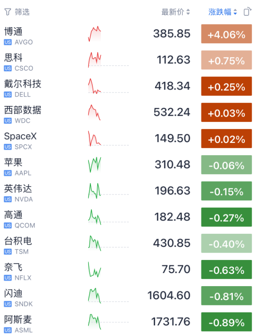
Task: Toggle the +0.25% badge for DELL
Action: [226, 86]
